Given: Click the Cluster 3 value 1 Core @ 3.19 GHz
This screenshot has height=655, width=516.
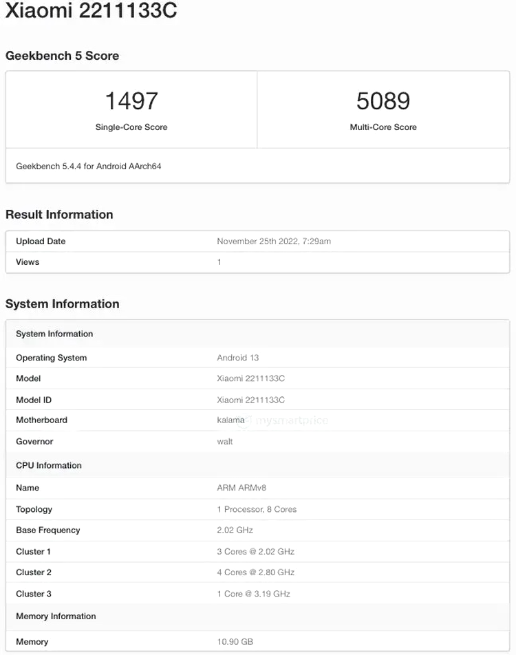Looking at the screenshot, I should [253, 594].
